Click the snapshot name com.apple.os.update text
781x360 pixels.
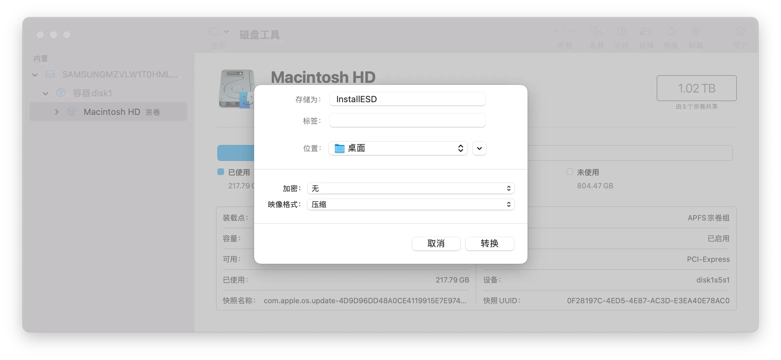(365, 301)
